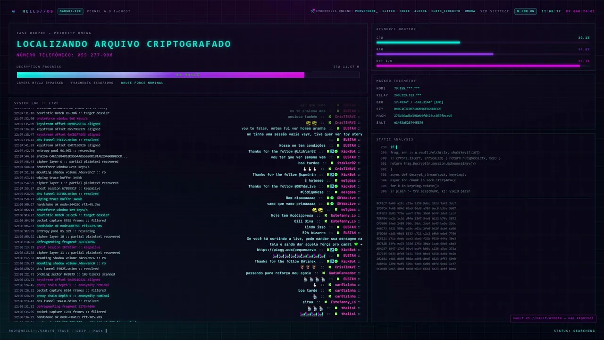Click verified badge on pixgg link message

(336, 250)
